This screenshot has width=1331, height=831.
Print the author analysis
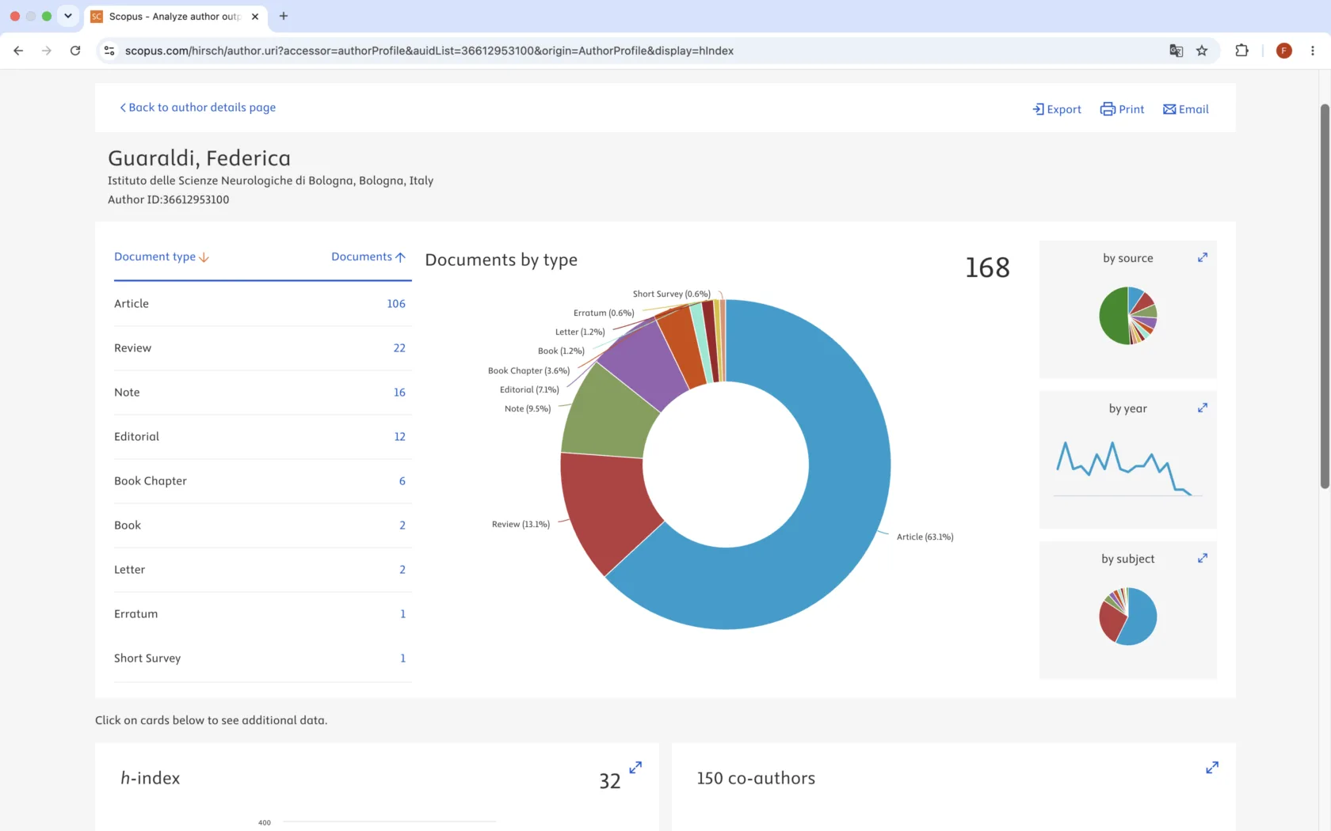[1123, 109]
